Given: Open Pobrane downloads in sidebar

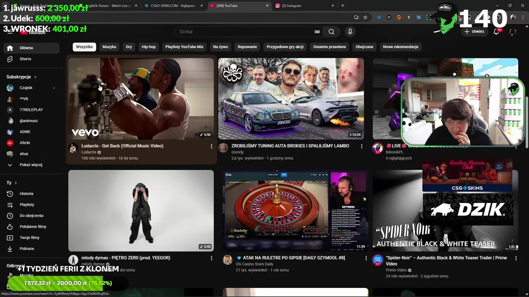Looking at the screenshot, I should [x=31, y=249].
